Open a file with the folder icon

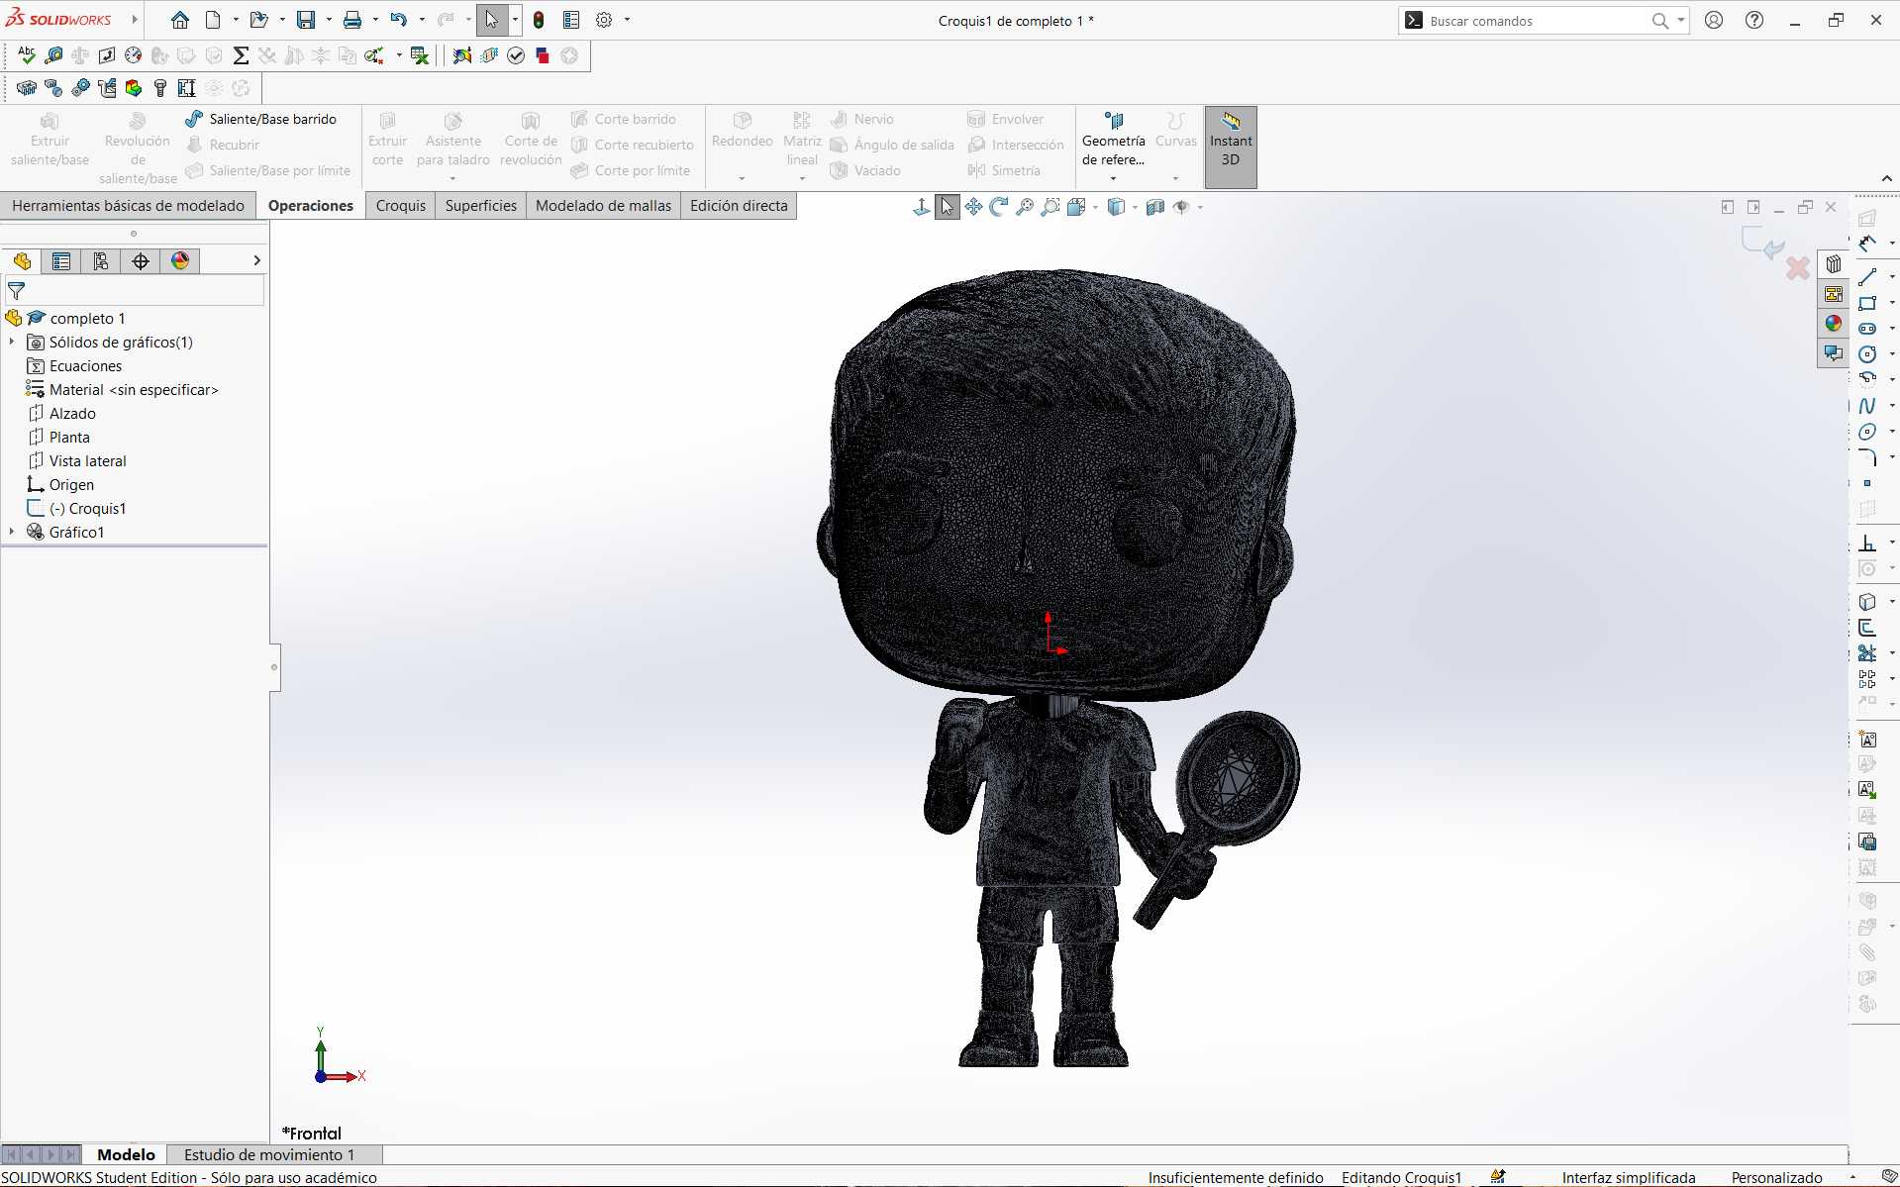coord(258,20)
